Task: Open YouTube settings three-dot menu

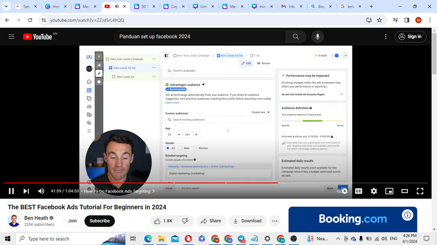Action: 386,36
